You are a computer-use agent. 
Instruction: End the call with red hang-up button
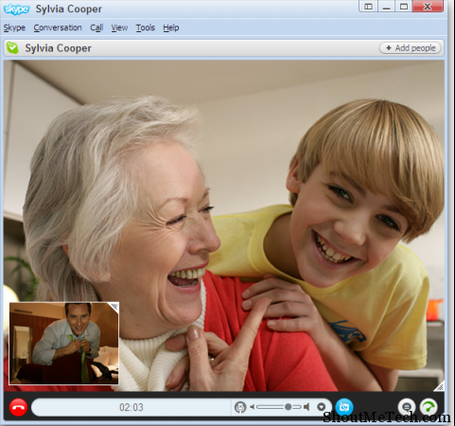tap(18, 407)
